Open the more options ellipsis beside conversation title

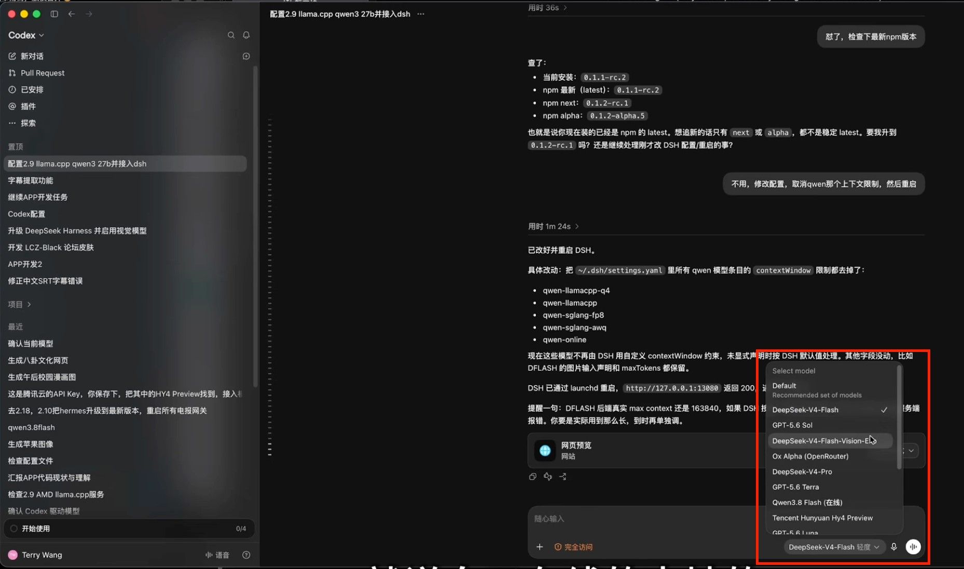[x=421, y=14]
